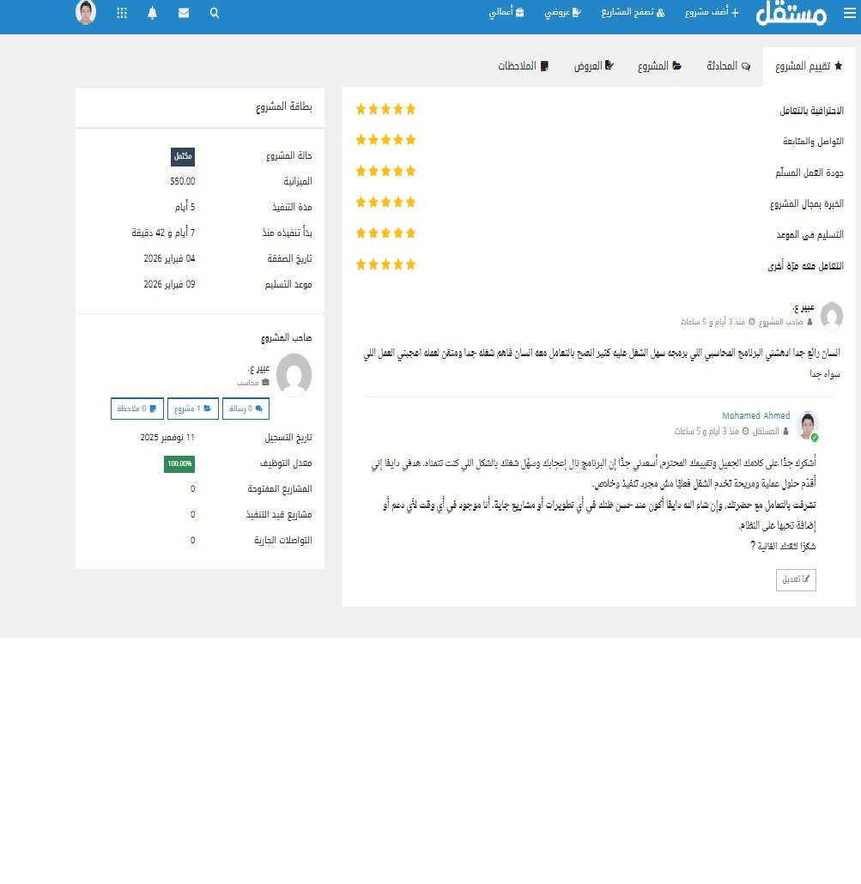This screenshot has width=861, height=884.
Task: Open the notifications bell icon
Action: coord(152,13)
